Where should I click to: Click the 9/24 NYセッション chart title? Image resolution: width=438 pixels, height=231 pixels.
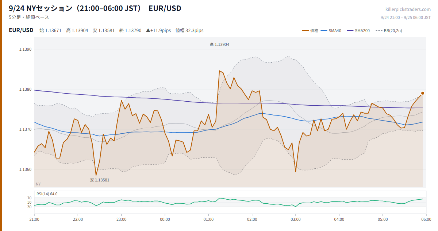pos(95,8)
